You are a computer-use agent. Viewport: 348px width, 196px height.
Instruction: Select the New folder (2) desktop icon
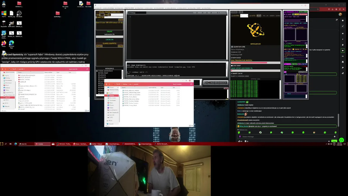coord(65,4)
